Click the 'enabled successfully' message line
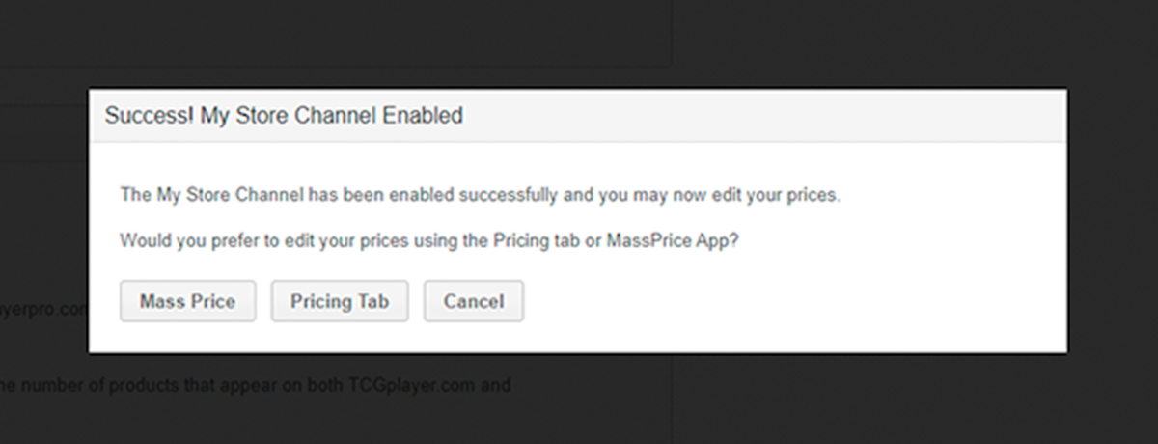1158x444 pixels. tap(480, 195)
